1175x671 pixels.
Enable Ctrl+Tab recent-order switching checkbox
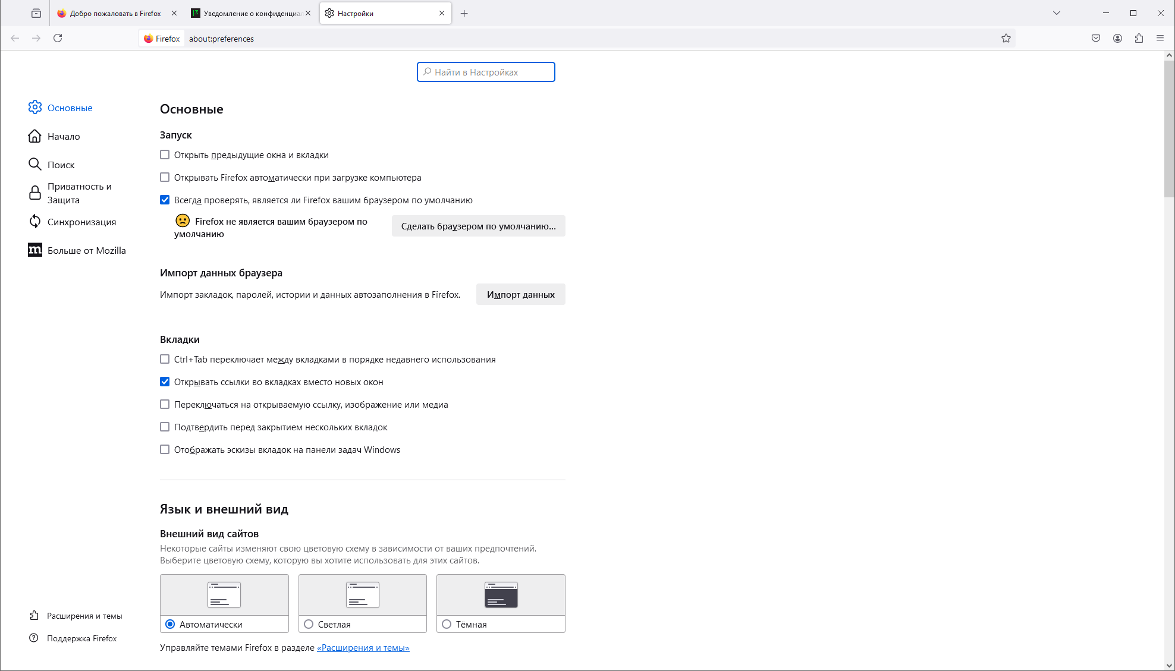[165, 359]
